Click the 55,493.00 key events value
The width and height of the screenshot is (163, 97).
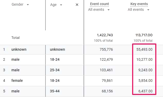tap(144, 49)
